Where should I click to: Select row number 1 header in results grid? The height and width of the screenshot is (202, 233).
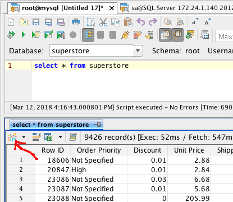[21, 160]
